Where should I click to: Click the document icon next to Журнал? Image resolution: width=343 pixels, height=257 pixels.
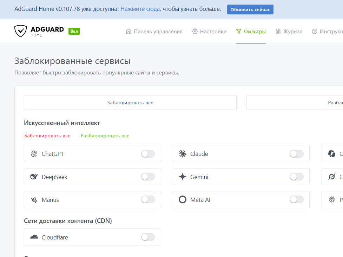(278, 32)
